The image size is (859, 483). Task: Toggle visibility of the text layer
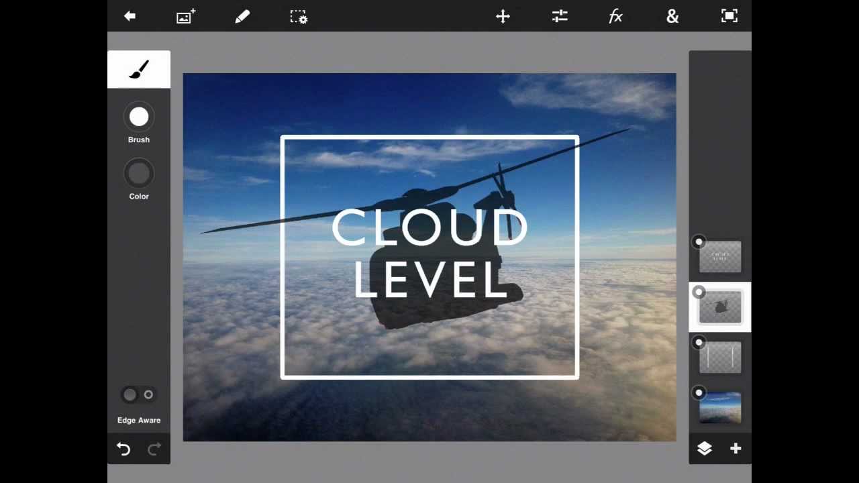[699, 242]
